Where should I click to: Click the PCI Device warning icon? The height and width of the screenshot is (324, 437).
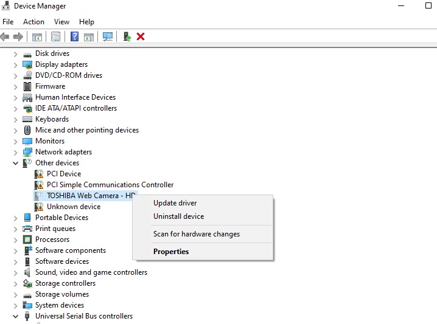point(39,174)
